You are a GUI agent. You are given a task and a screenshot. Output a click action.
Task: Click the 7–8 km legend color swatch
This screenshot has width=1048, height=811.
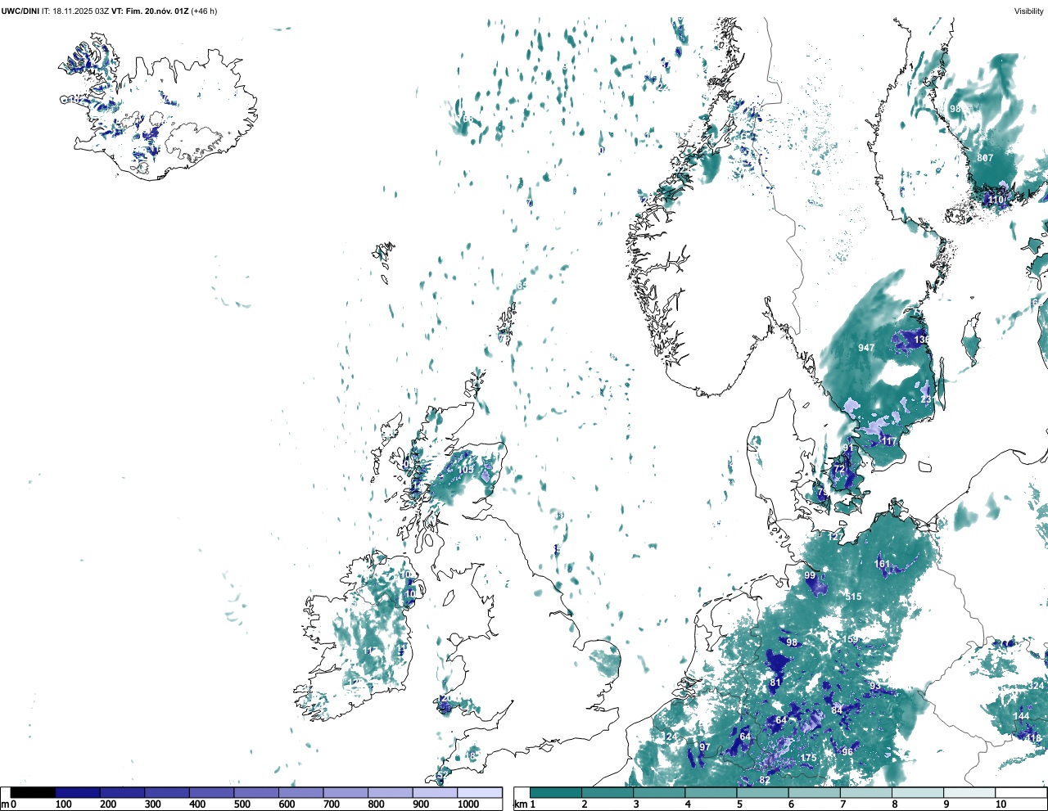[867, 792]
